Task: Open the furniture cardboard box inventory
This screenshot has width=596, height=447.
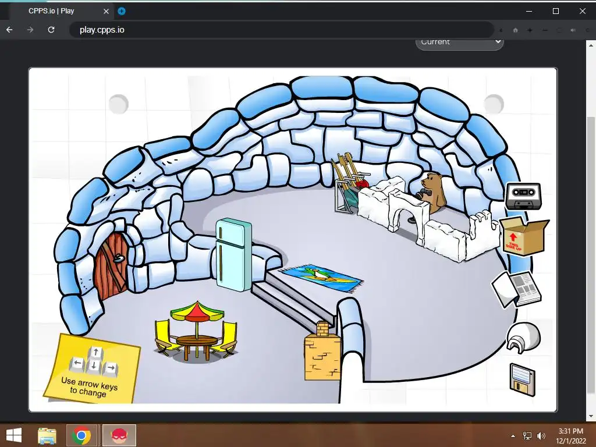Action: tap(524, 236)
